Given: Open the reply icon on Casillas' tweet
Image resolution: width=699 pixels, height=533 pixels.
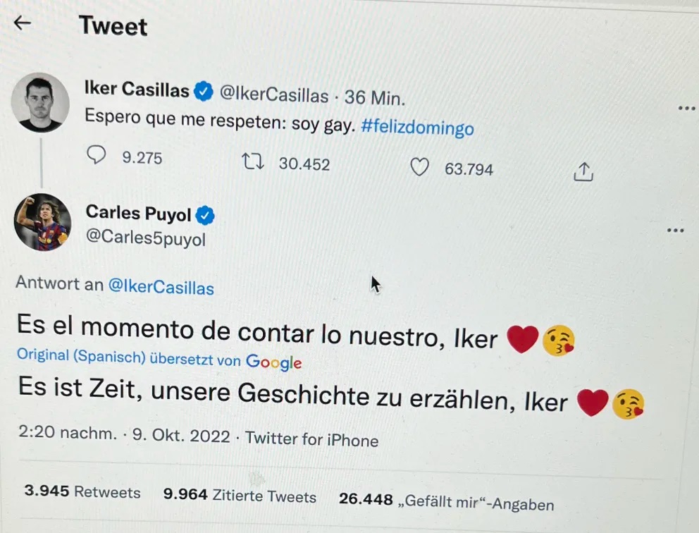Looking at the screenshot, I should click(97, 154).
